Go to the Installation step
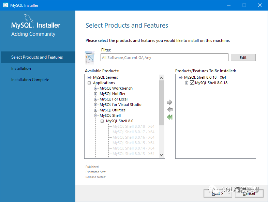Screen dimensions: 268x202 coord(21,68)
